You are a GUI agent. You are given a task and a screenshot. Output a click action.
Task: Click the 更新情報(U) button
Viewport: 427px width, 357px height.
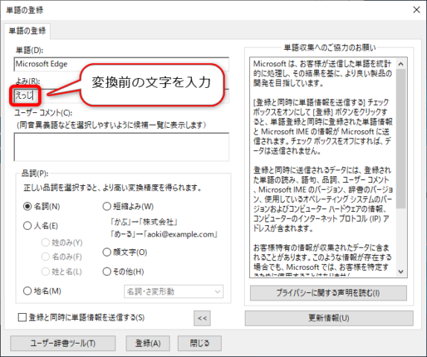[x=329, y=318]
